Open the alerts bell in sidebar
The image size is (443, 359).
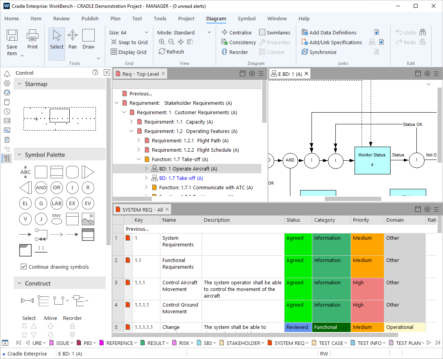pos(7,74)
